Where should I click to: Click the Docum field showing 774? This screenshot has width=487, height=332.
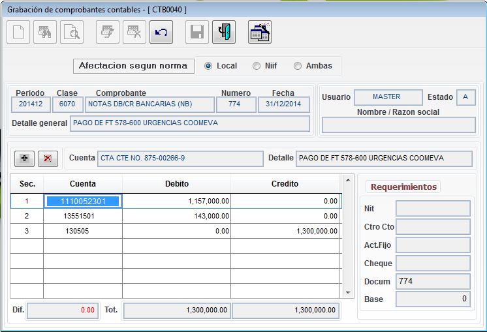coord(433,281)
